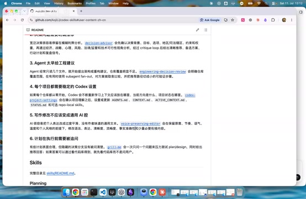Click the Ask Google button

point(209,20)
